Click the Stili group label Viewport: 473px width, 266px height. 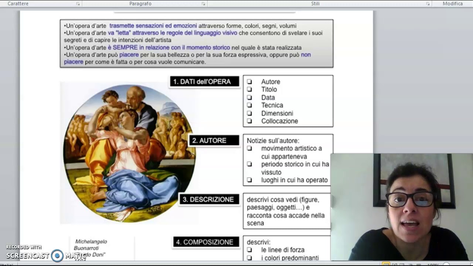click(315, 4)
